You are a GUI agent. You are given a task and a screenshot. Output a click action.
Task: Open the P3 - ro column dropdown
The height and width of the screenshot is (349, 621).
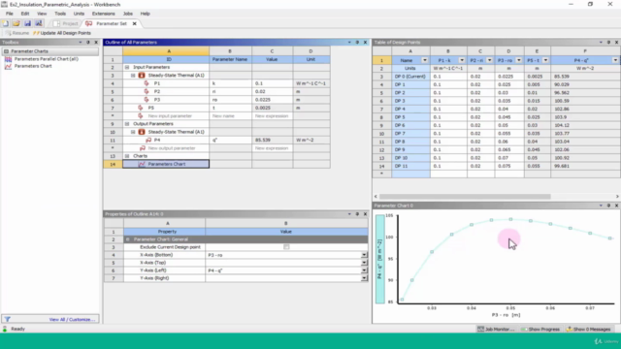pyautogui.click(x=518, y=60)
